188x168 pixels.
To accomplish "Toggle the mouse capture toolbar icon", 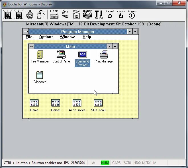I will click(41, 15).
